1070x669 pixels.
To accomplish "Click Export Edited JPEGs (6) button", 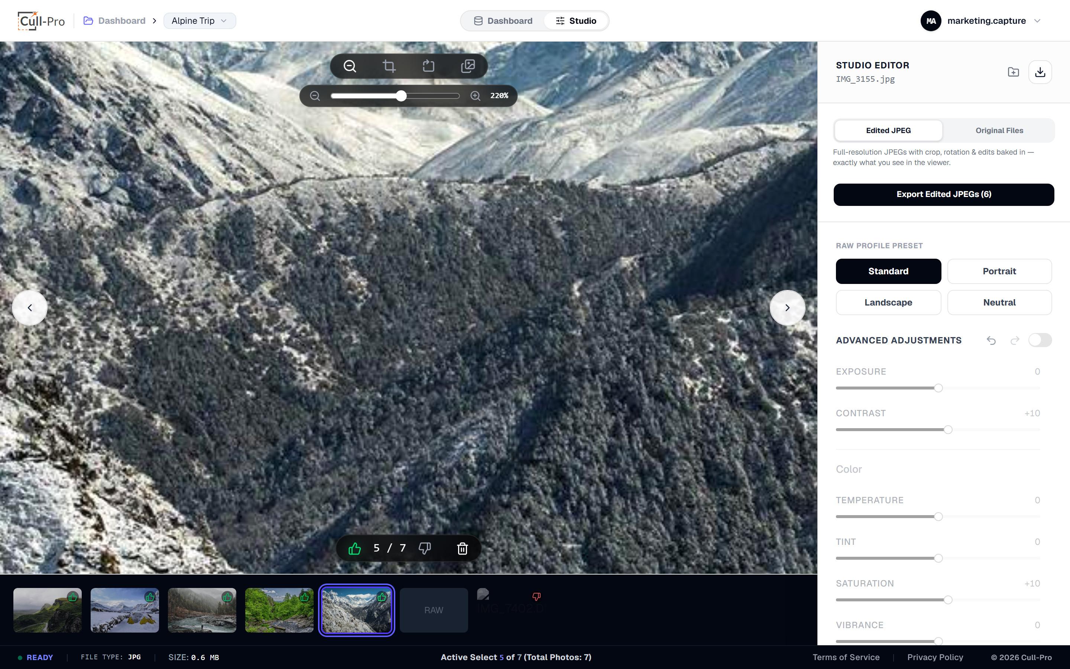I will click(x=944, y=195).
